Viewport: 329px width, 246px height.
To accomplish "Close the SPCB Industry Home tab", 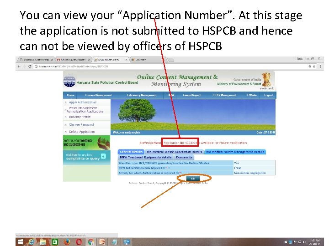I will pos(126,60).
